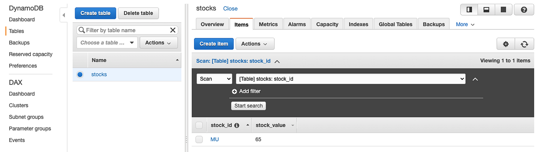Select the stocks table radio button
The image size is (539, 152).
coord(80,74)
